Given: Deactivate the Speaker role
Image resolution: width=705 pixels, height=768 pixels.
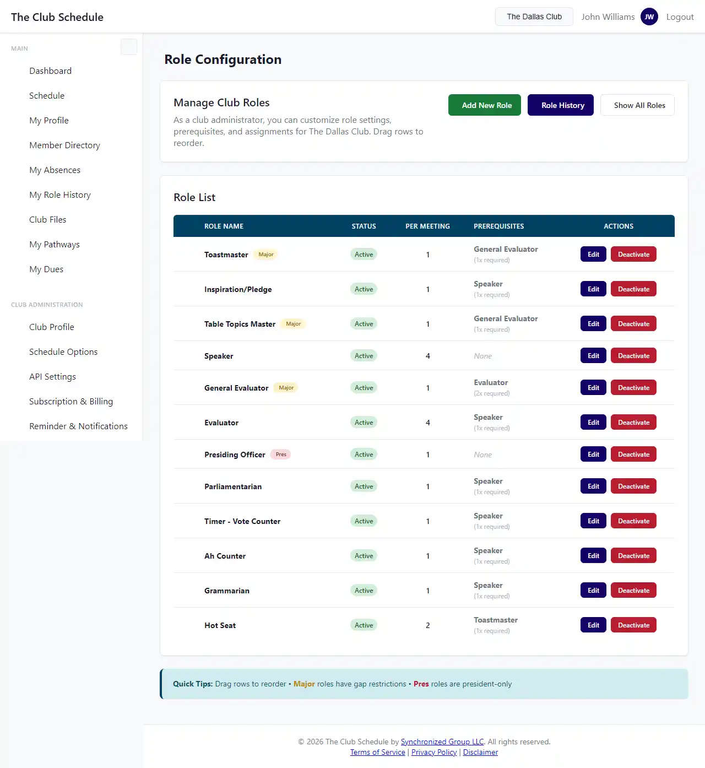Looking at the screenshot, I should pos(633,356).
